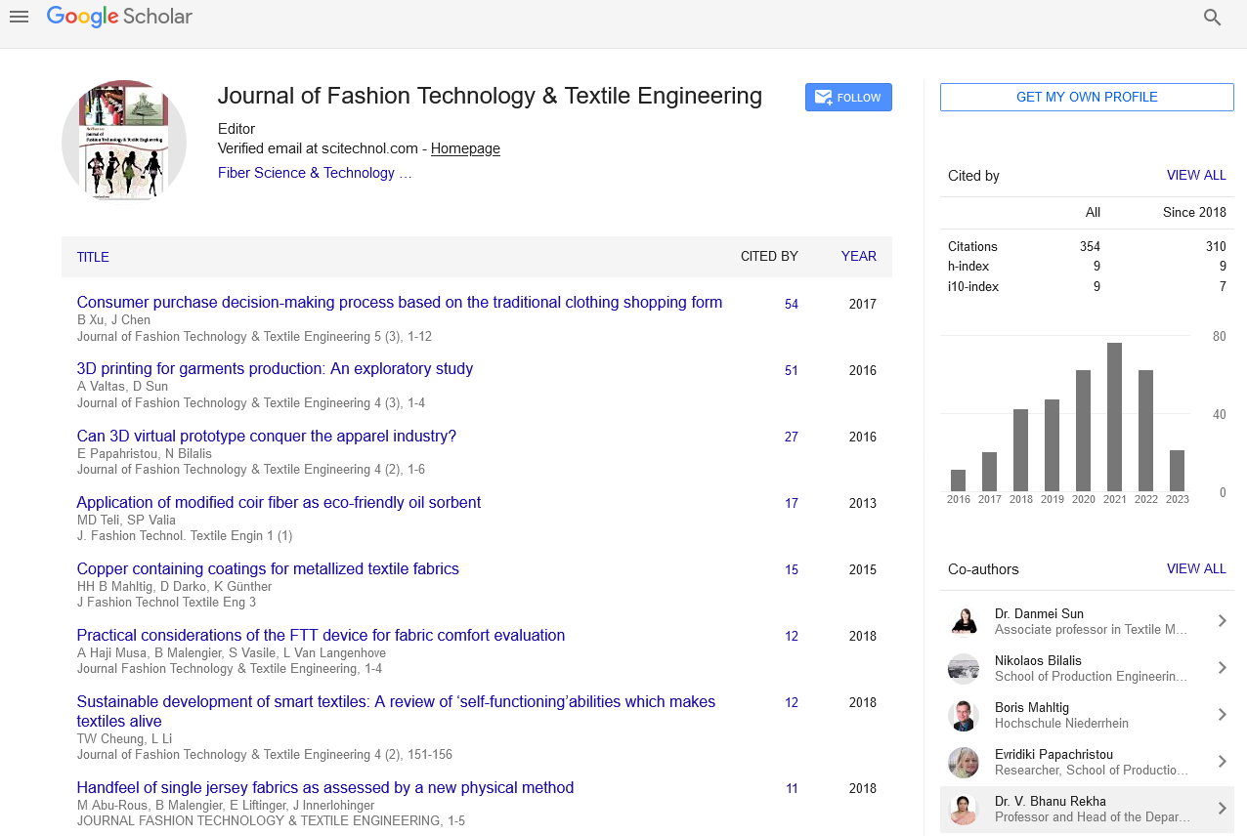Image resolution: width=1247 pixels, height=836 pixels.
Task: Click the Citations metric label
Action: pos(972,247)
